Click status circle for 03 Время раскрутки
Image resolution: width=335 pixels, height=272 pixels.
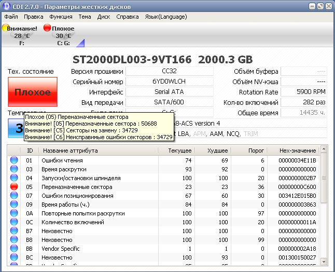click(x=14, y=169)
